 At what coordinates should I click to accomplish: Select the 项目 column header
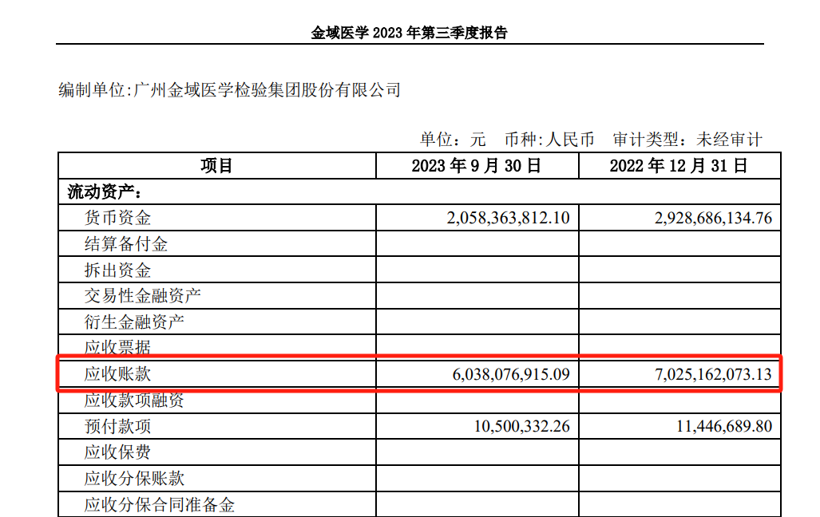(216, 166)
